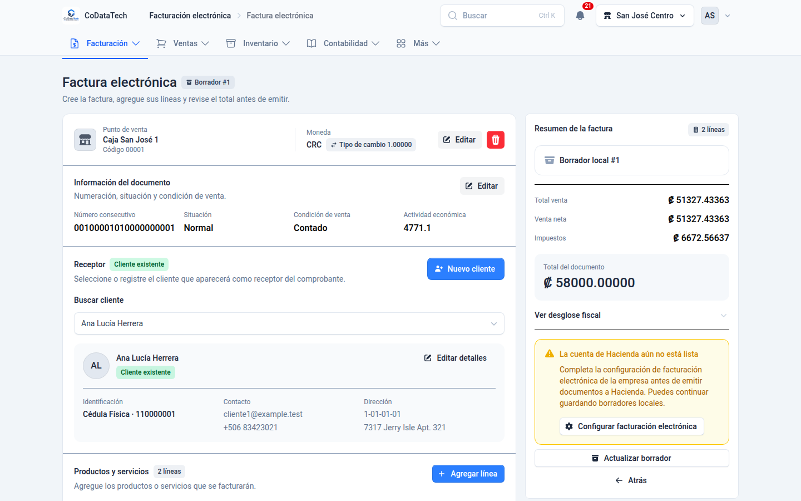Click the Cliente existente badge next to Receptor

(x=139, y=264)
